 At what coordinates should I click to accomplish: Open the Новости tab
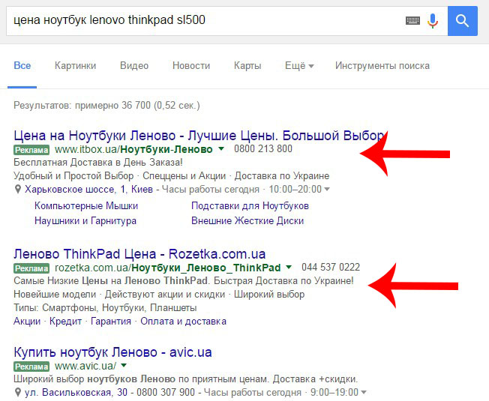191,66
